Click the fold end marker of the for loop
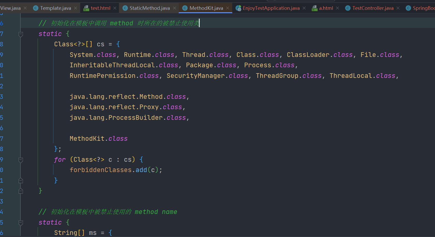The width and height of the screenshot is (435, 237). [21, 181]
